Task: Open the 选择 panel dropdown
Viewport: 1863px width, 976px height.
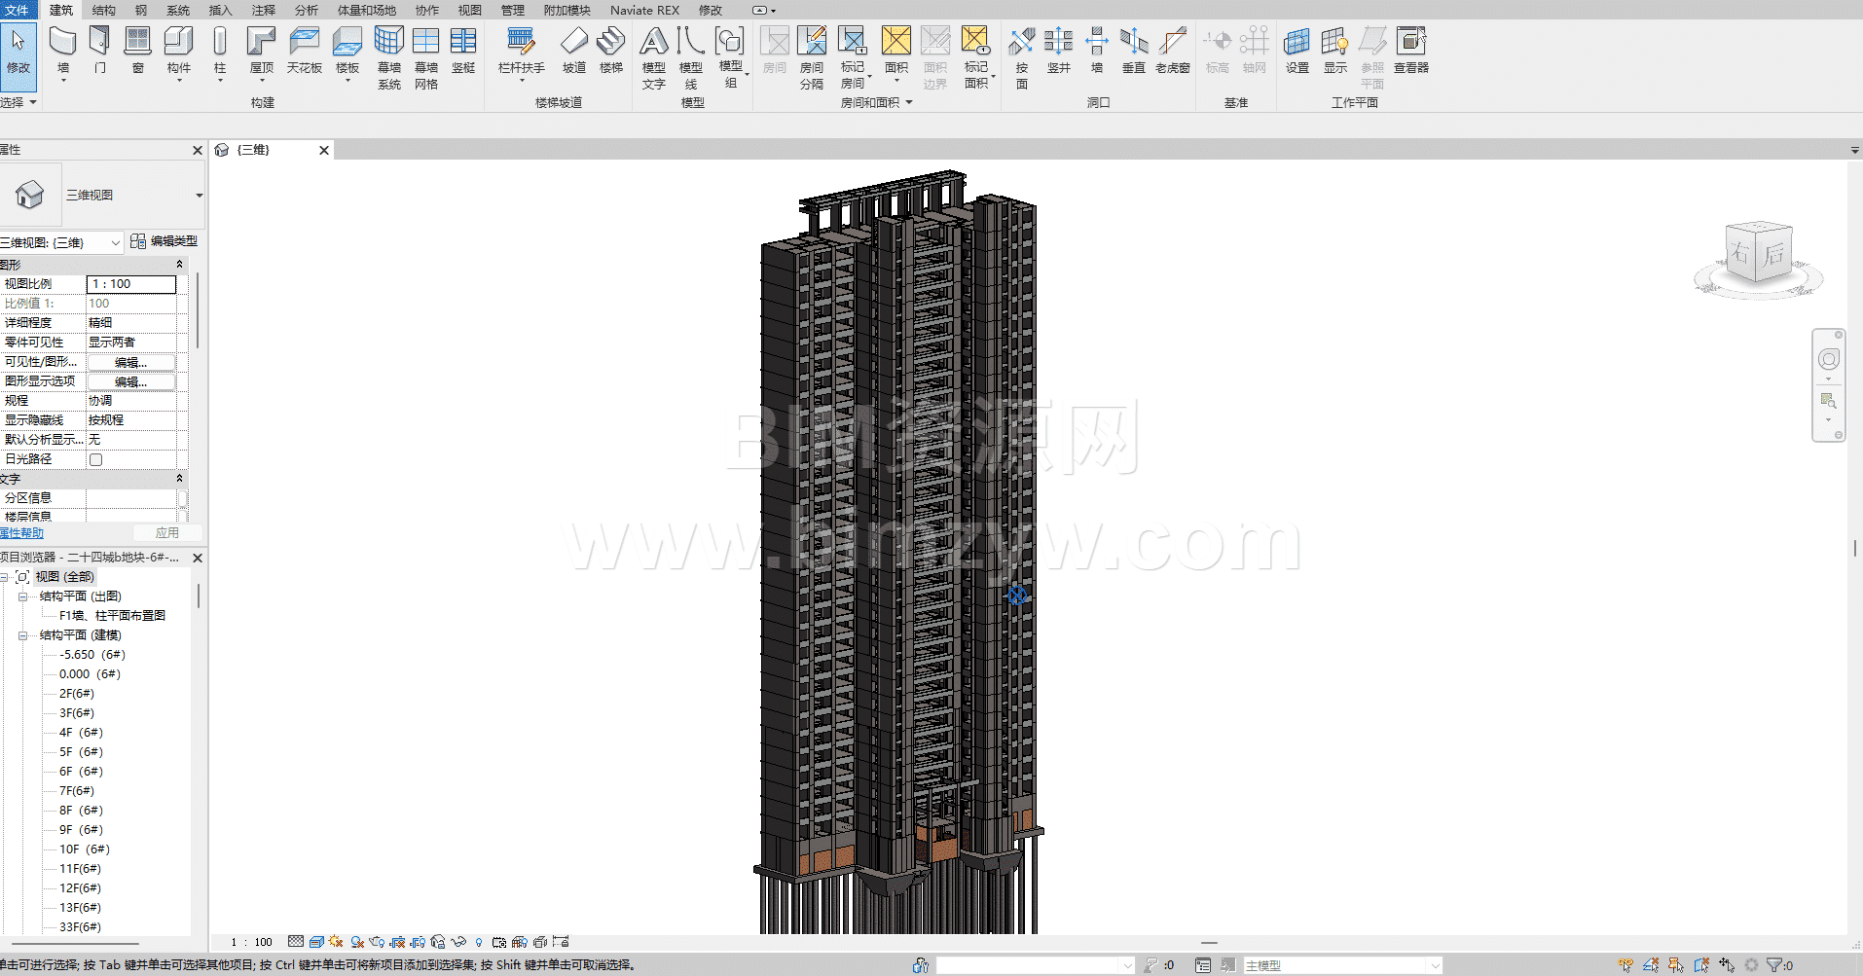Action: point(18,102)
